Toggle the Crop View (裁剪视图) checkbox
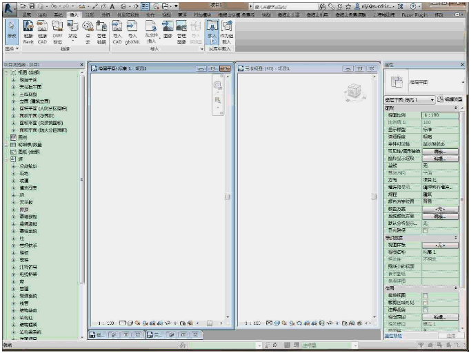The image size is (471, 353). click(425, 295)
